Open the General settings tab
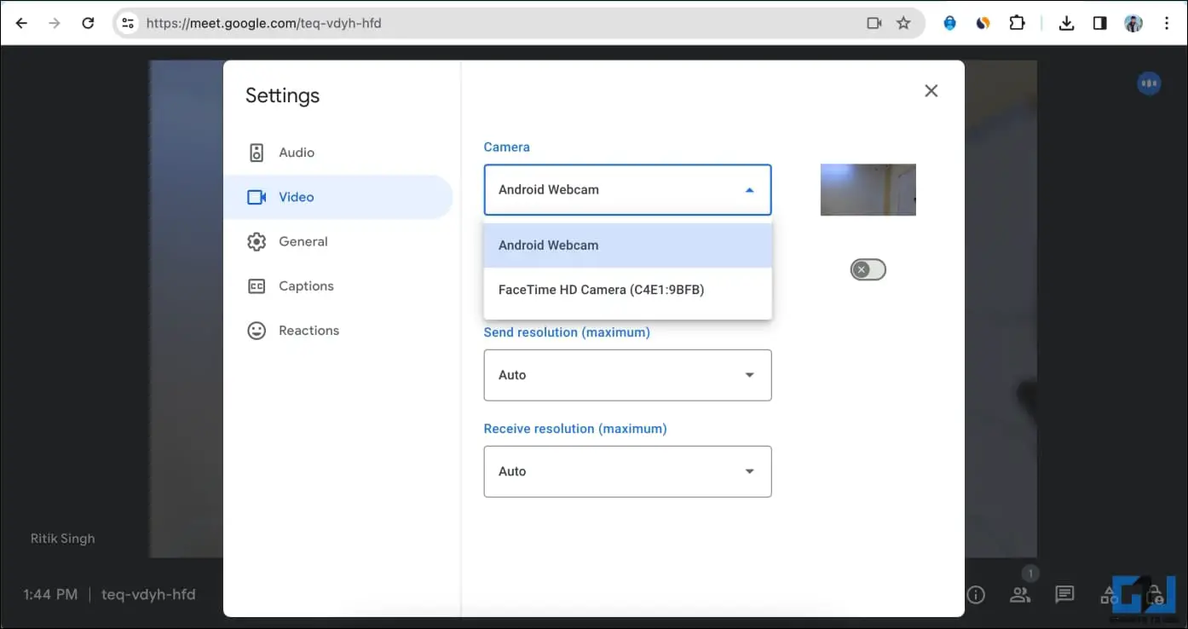Screen dimensions: 1188x629 click(337, 241)
